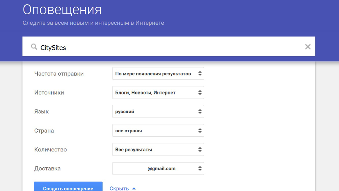
Task: Open the Источники dropdown
Action: (158, 93)
